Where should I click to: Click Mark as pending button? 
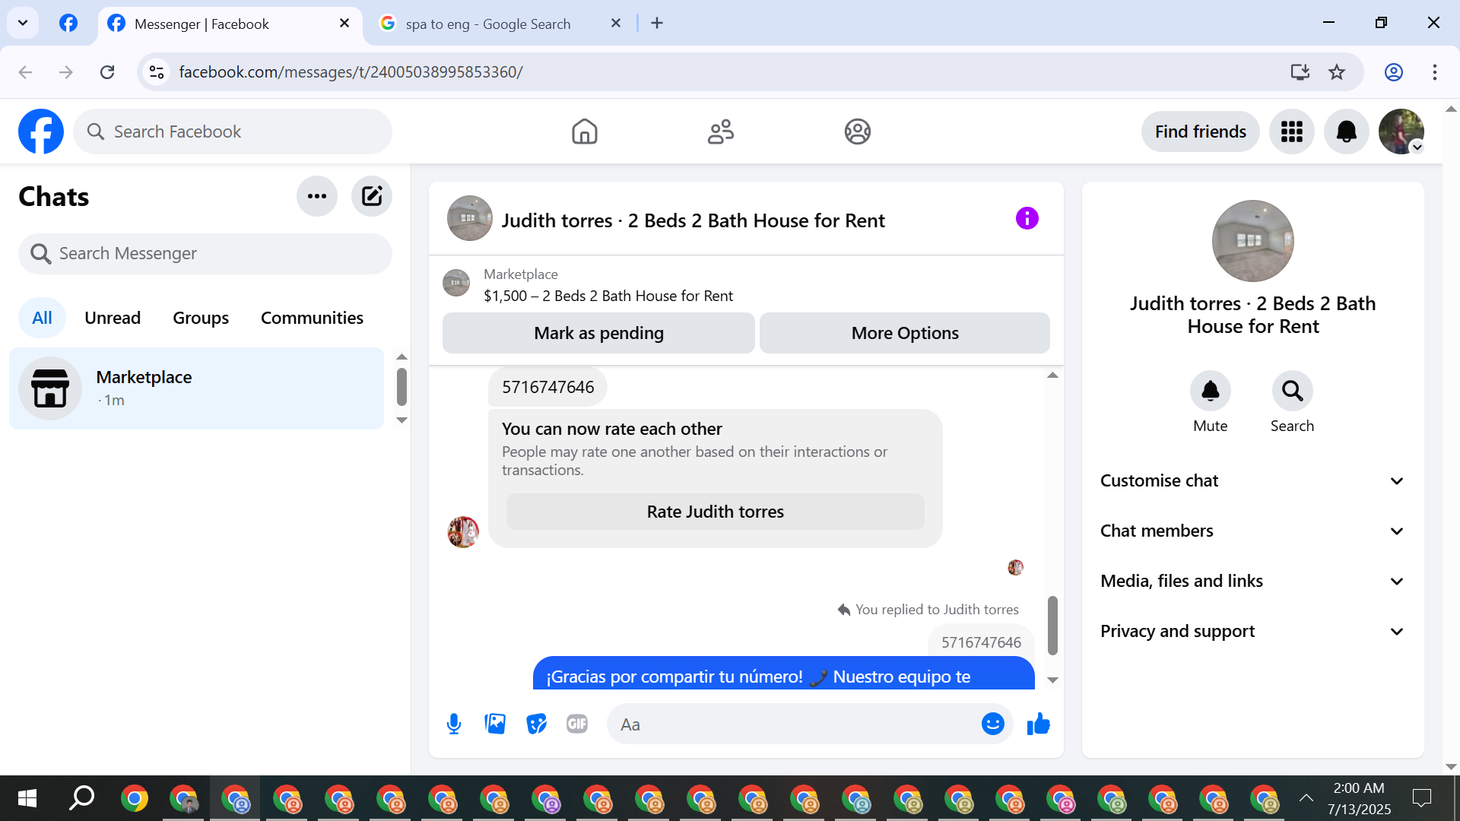(598, 333)
